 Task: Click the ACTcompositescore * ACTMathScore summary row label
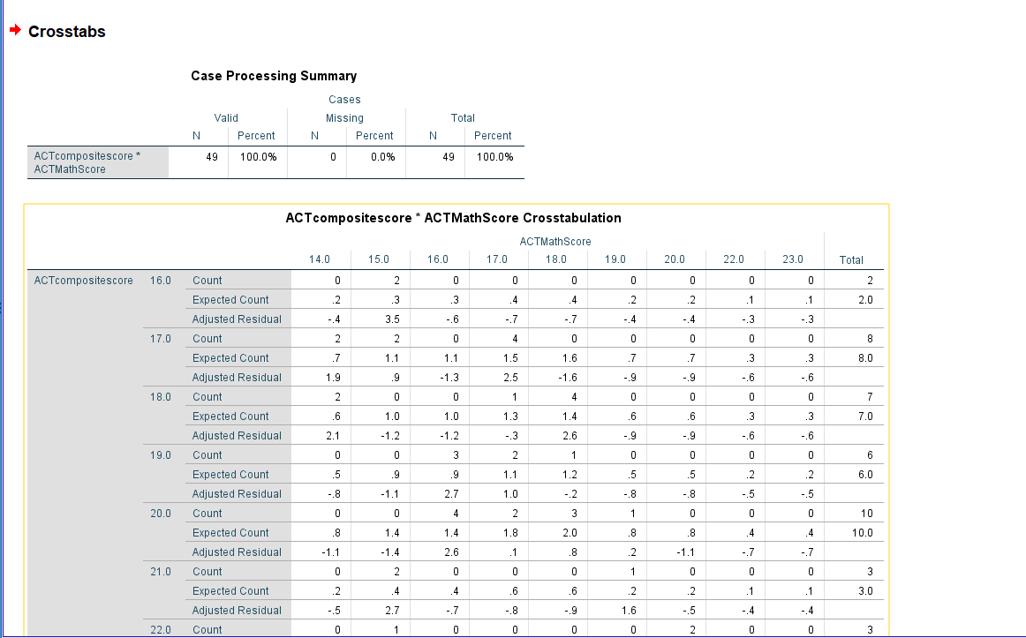87,162
